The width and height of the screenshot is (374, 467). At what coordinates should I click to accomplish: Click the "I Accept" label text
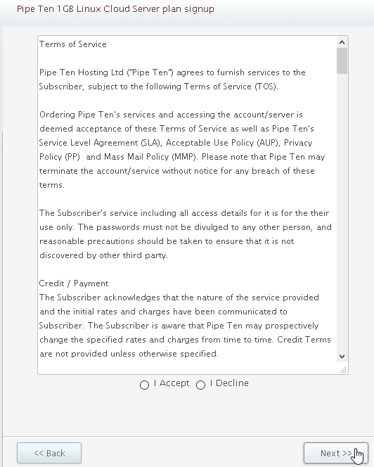pyautogui.click(x=172, y=383)
